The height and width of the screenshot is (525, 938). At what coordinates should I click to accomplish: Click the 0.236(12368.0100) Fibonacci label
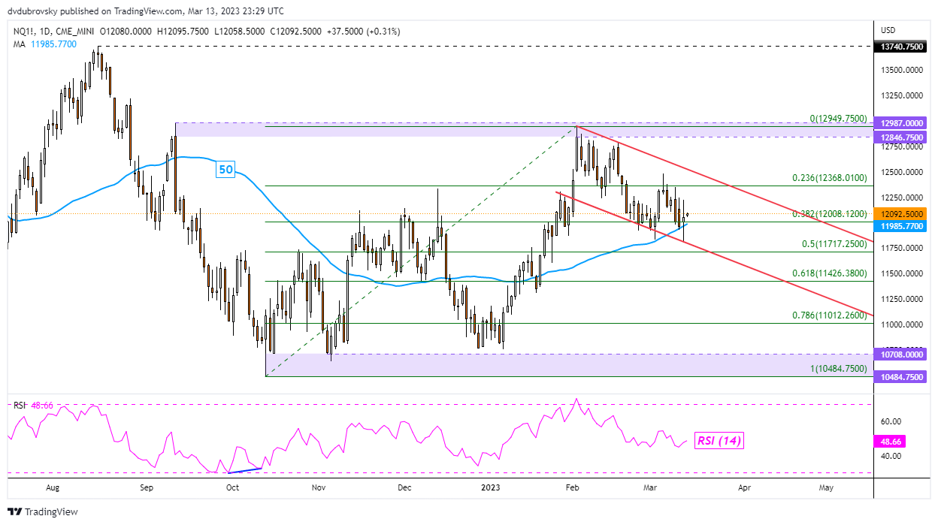click(x=830, y=178)
